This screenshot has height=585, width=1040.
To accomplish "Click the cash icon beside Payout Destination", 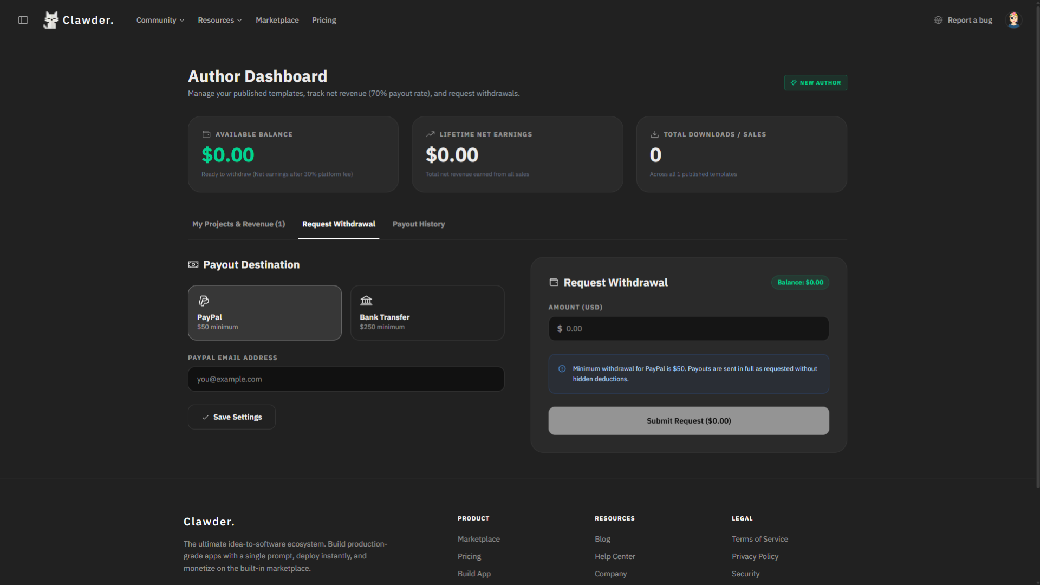I will tap(193, 265).
